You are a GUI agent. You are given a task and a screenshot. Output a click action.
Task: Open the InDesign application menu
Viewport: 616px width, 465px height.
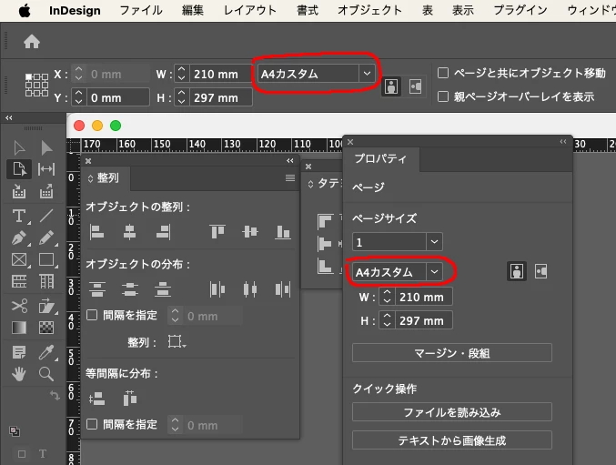point(75,11)
